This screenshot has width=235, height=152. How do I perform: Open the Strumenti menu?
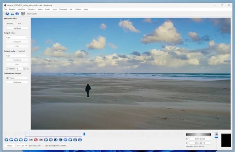tap(63, 9)
